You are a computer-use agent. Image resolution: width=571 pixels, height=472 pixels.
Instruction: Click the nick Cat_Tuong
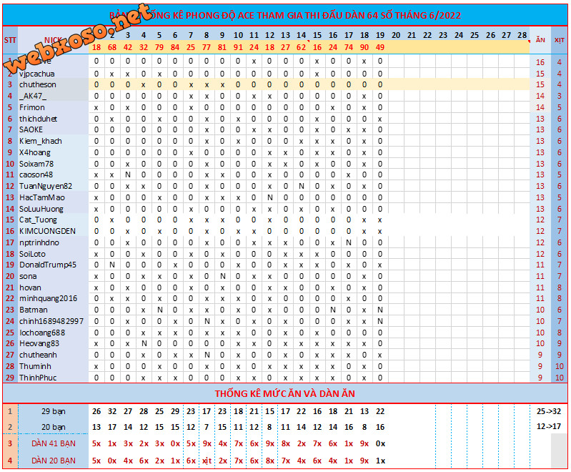click(38, 220)
